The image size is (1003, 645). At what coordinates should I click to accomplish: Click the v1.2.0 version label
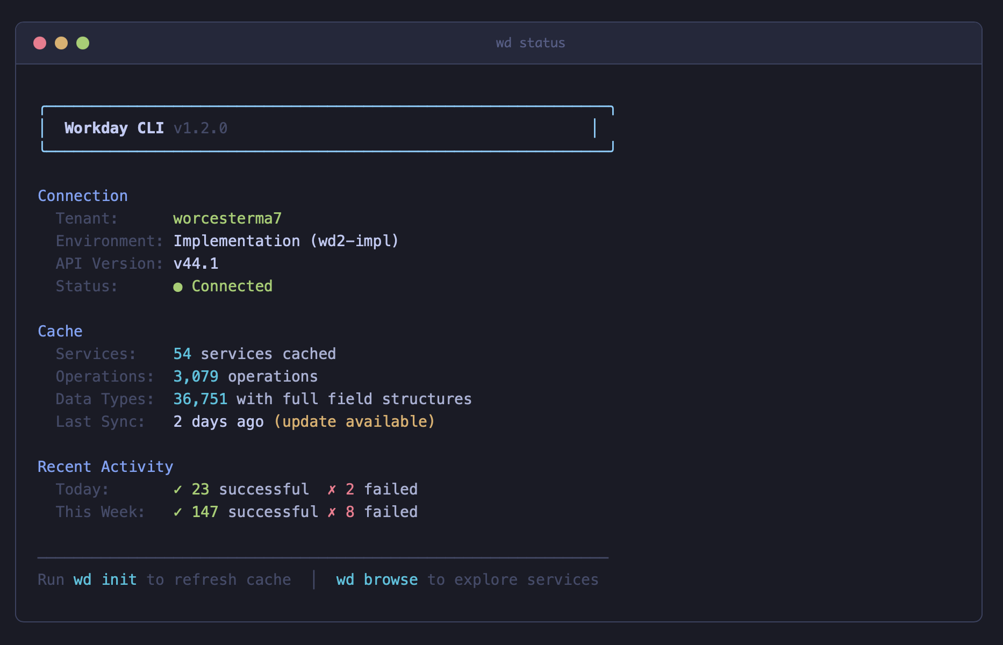tap(201, 128)
